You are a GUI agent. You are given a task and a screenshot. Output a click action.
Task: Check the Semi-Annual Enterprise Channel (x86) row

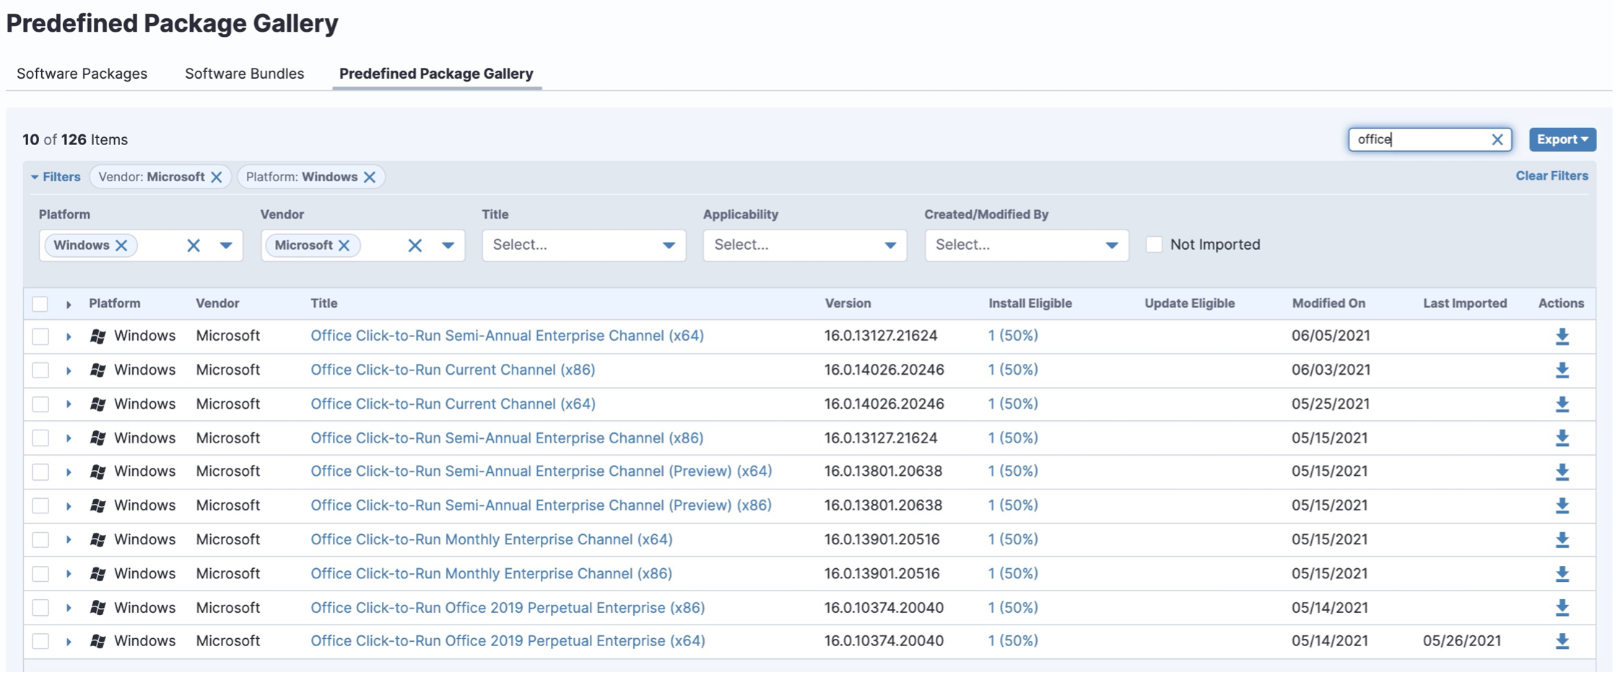[x=40, y=438]
